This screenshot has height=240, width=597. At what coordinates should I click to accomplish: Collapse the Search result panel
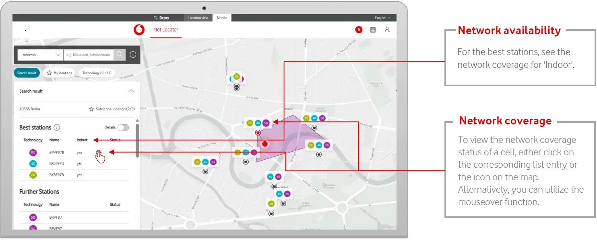point(131,91)
